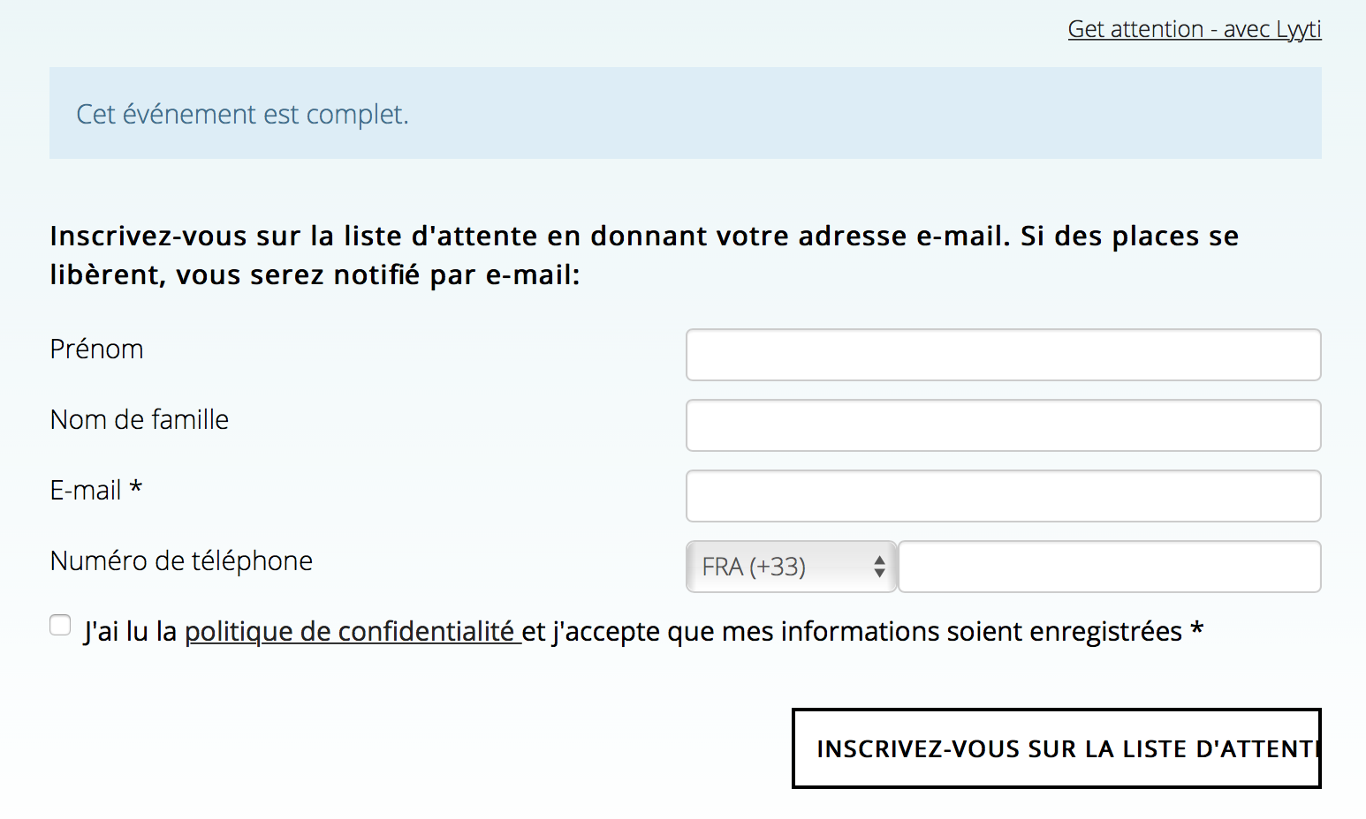Click the Numéro de téléphone label
Viewport: 1366px width, 819px height.
(181, 561)
